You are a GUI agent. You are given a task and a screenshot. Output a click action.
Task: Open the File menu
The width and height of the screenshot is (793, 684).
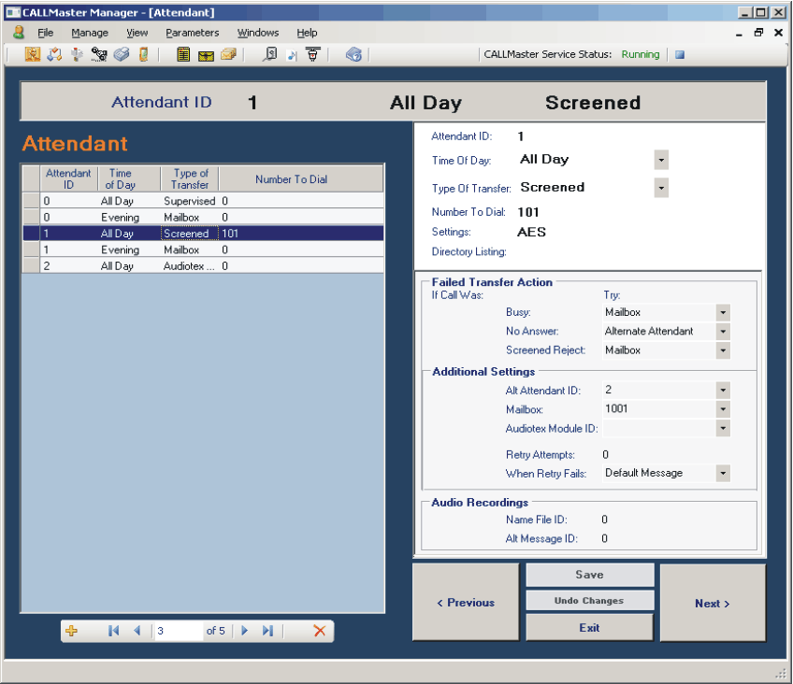(x=46, y=33)
